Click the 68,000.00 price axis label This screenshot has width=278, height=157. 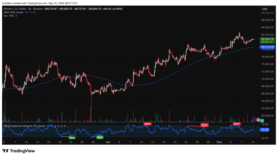coord(267,86)
